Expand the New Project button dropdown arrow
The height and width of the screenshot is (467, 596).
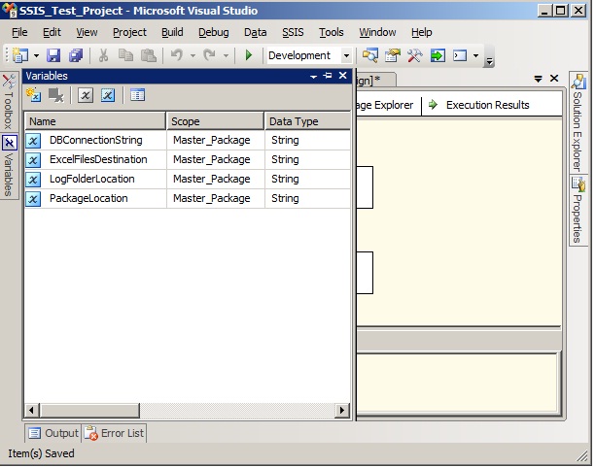coord(37,56)
